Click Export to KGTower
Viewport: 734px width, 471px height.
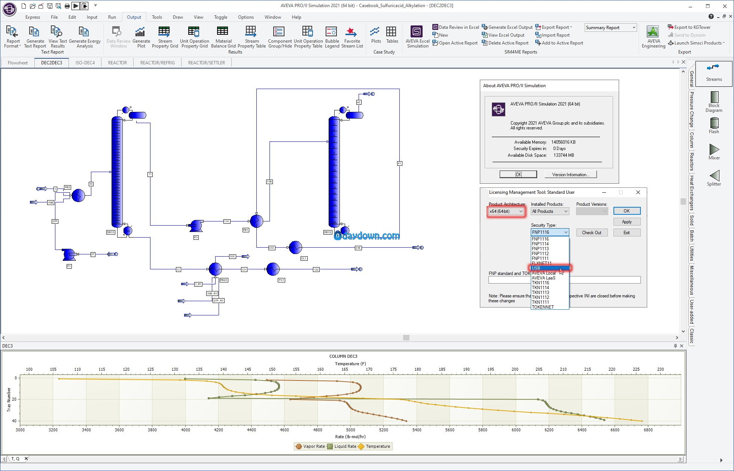(x=689, y=27)
